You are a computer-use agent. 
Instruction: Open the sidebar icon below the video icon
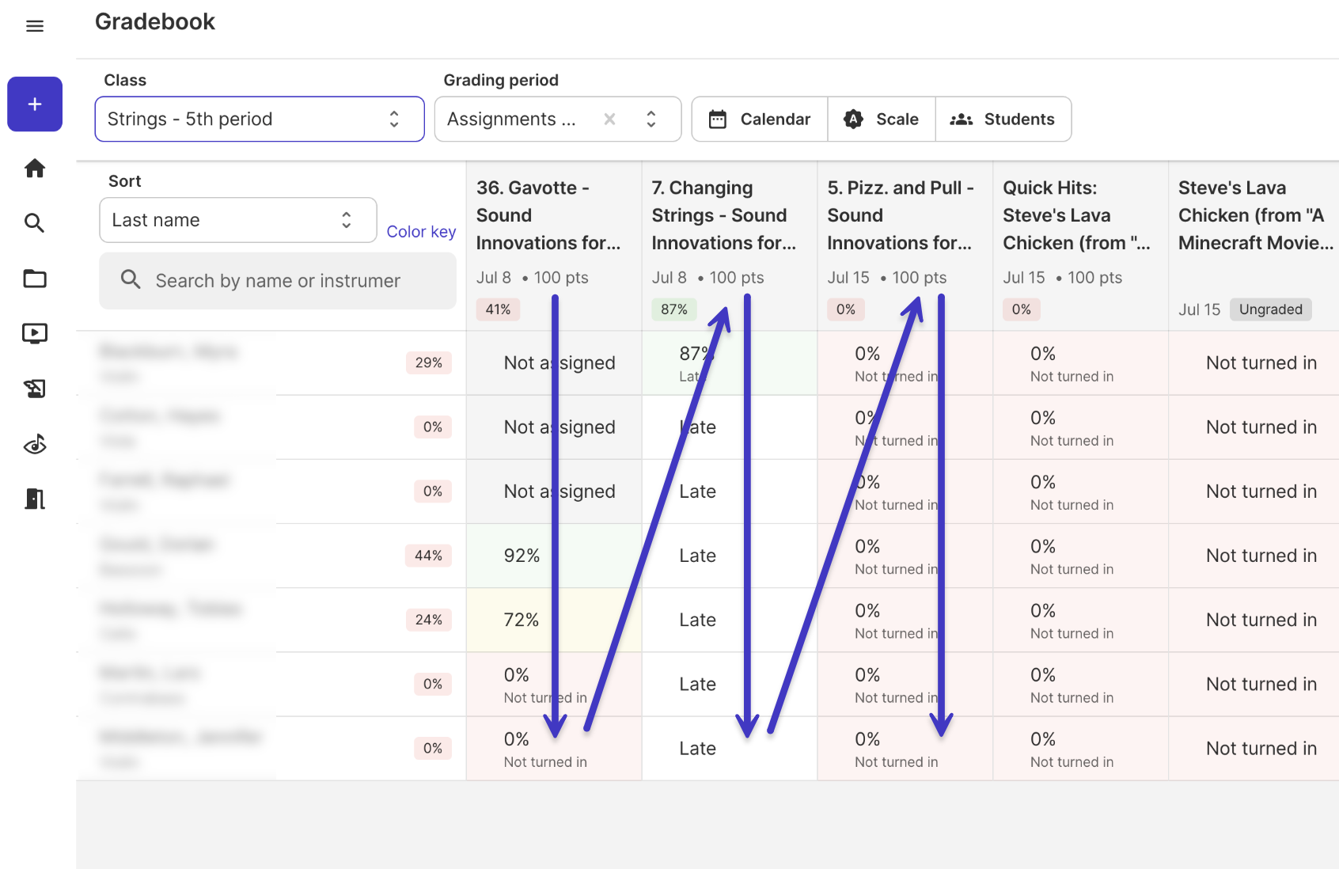(35, 389)
